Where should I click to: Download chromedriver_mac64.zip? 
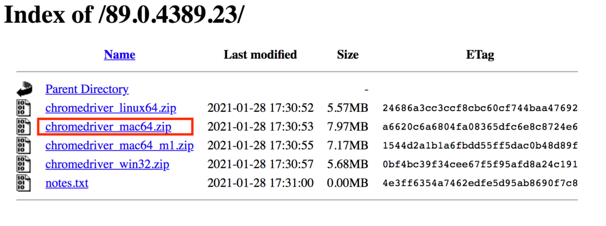108,127
